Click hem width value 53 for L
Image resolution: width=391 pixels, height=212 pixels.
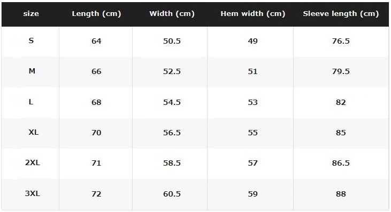pos(252,102)
